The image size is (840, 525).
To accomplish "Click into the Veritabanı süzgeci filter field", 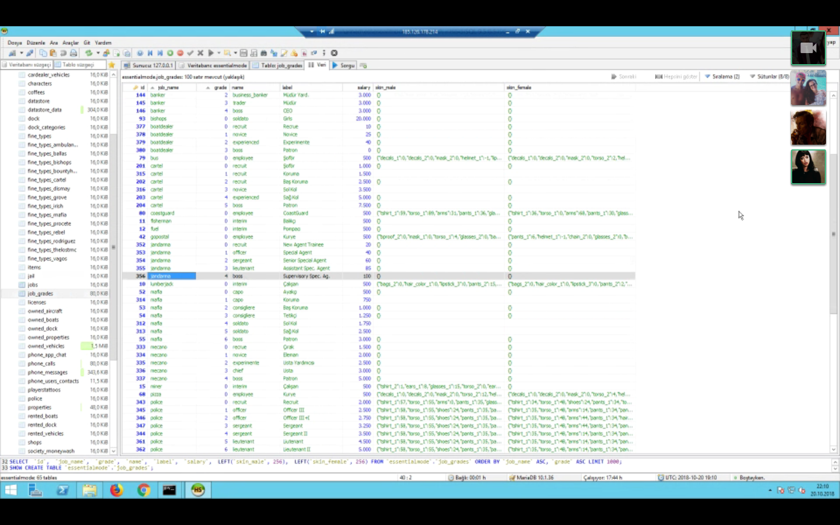I will point(27,65).
